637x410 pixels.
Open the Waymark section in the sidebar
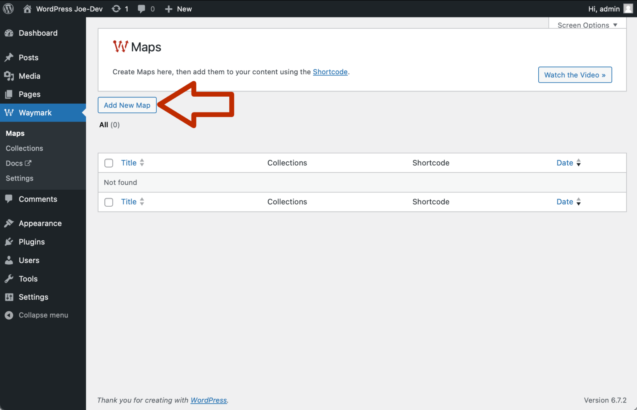point(35,112)
